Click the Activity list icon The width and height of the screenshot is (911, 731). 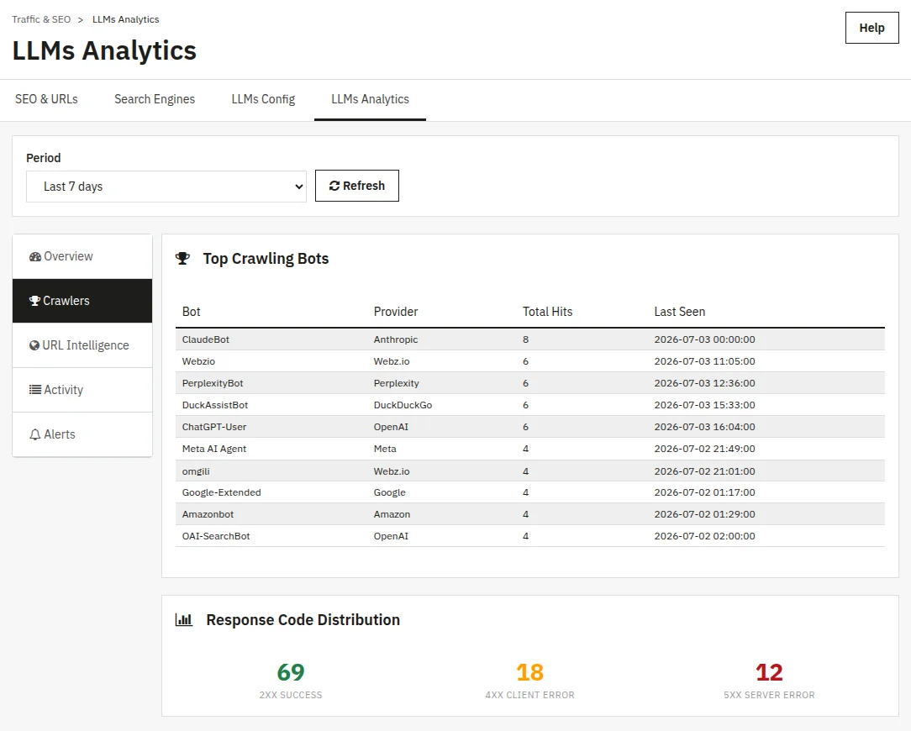point(35,390)
